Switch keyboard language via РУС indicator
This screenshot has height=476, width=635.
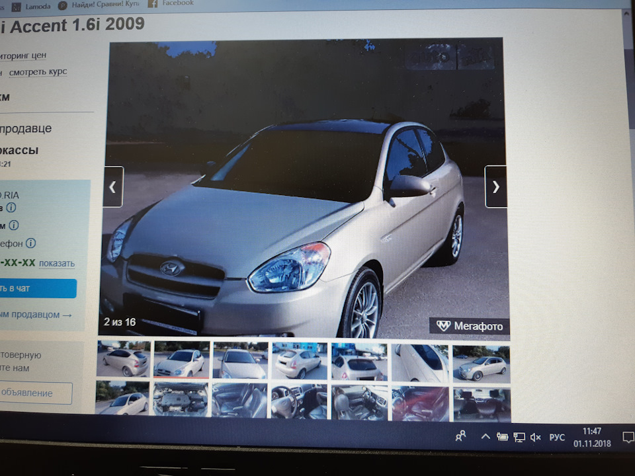557,438
